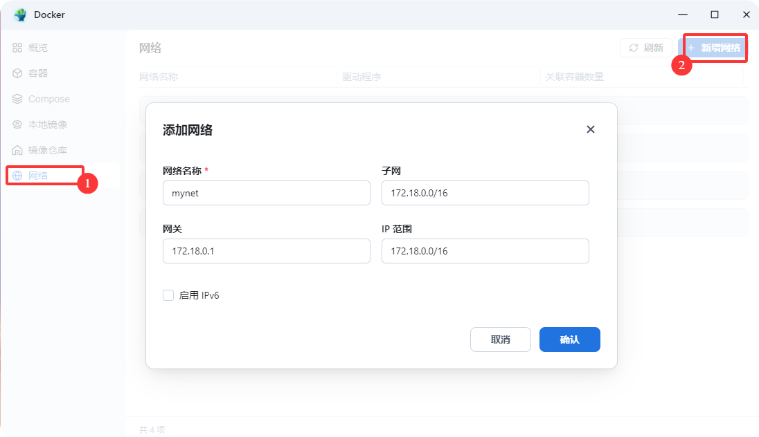The image size is (759, 437).
Task: Select 网络 network item in sidebar
Action: click(x=39, y=176)
